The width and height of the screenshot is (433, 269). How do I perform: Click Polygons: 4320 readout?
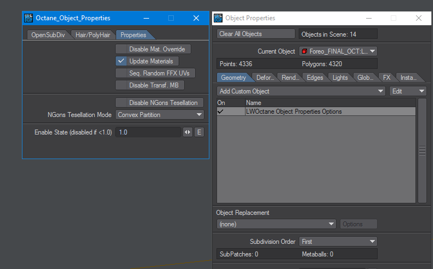coord(322,64)
